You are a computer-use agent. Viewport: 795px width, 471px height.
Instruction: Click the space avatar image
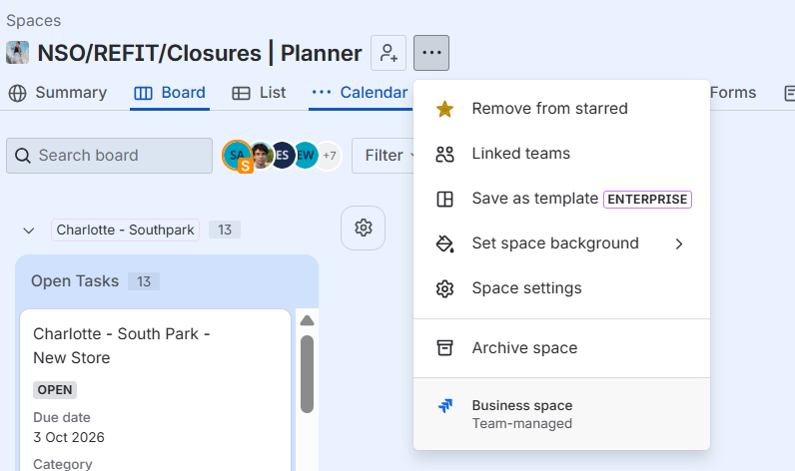coord(17,53)
